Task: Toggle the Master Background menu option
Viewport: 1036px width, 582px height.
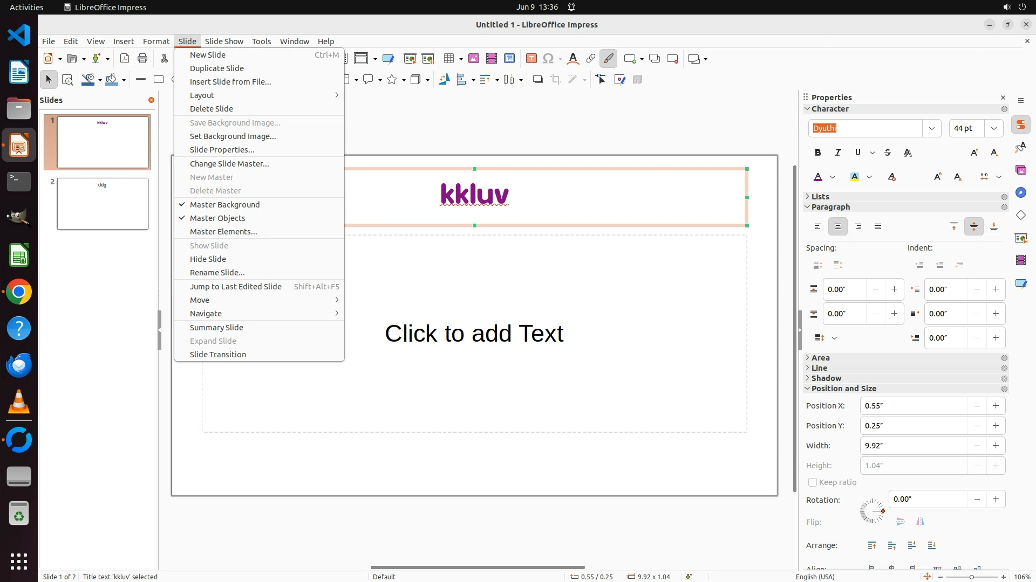Action: coord(224,205)
